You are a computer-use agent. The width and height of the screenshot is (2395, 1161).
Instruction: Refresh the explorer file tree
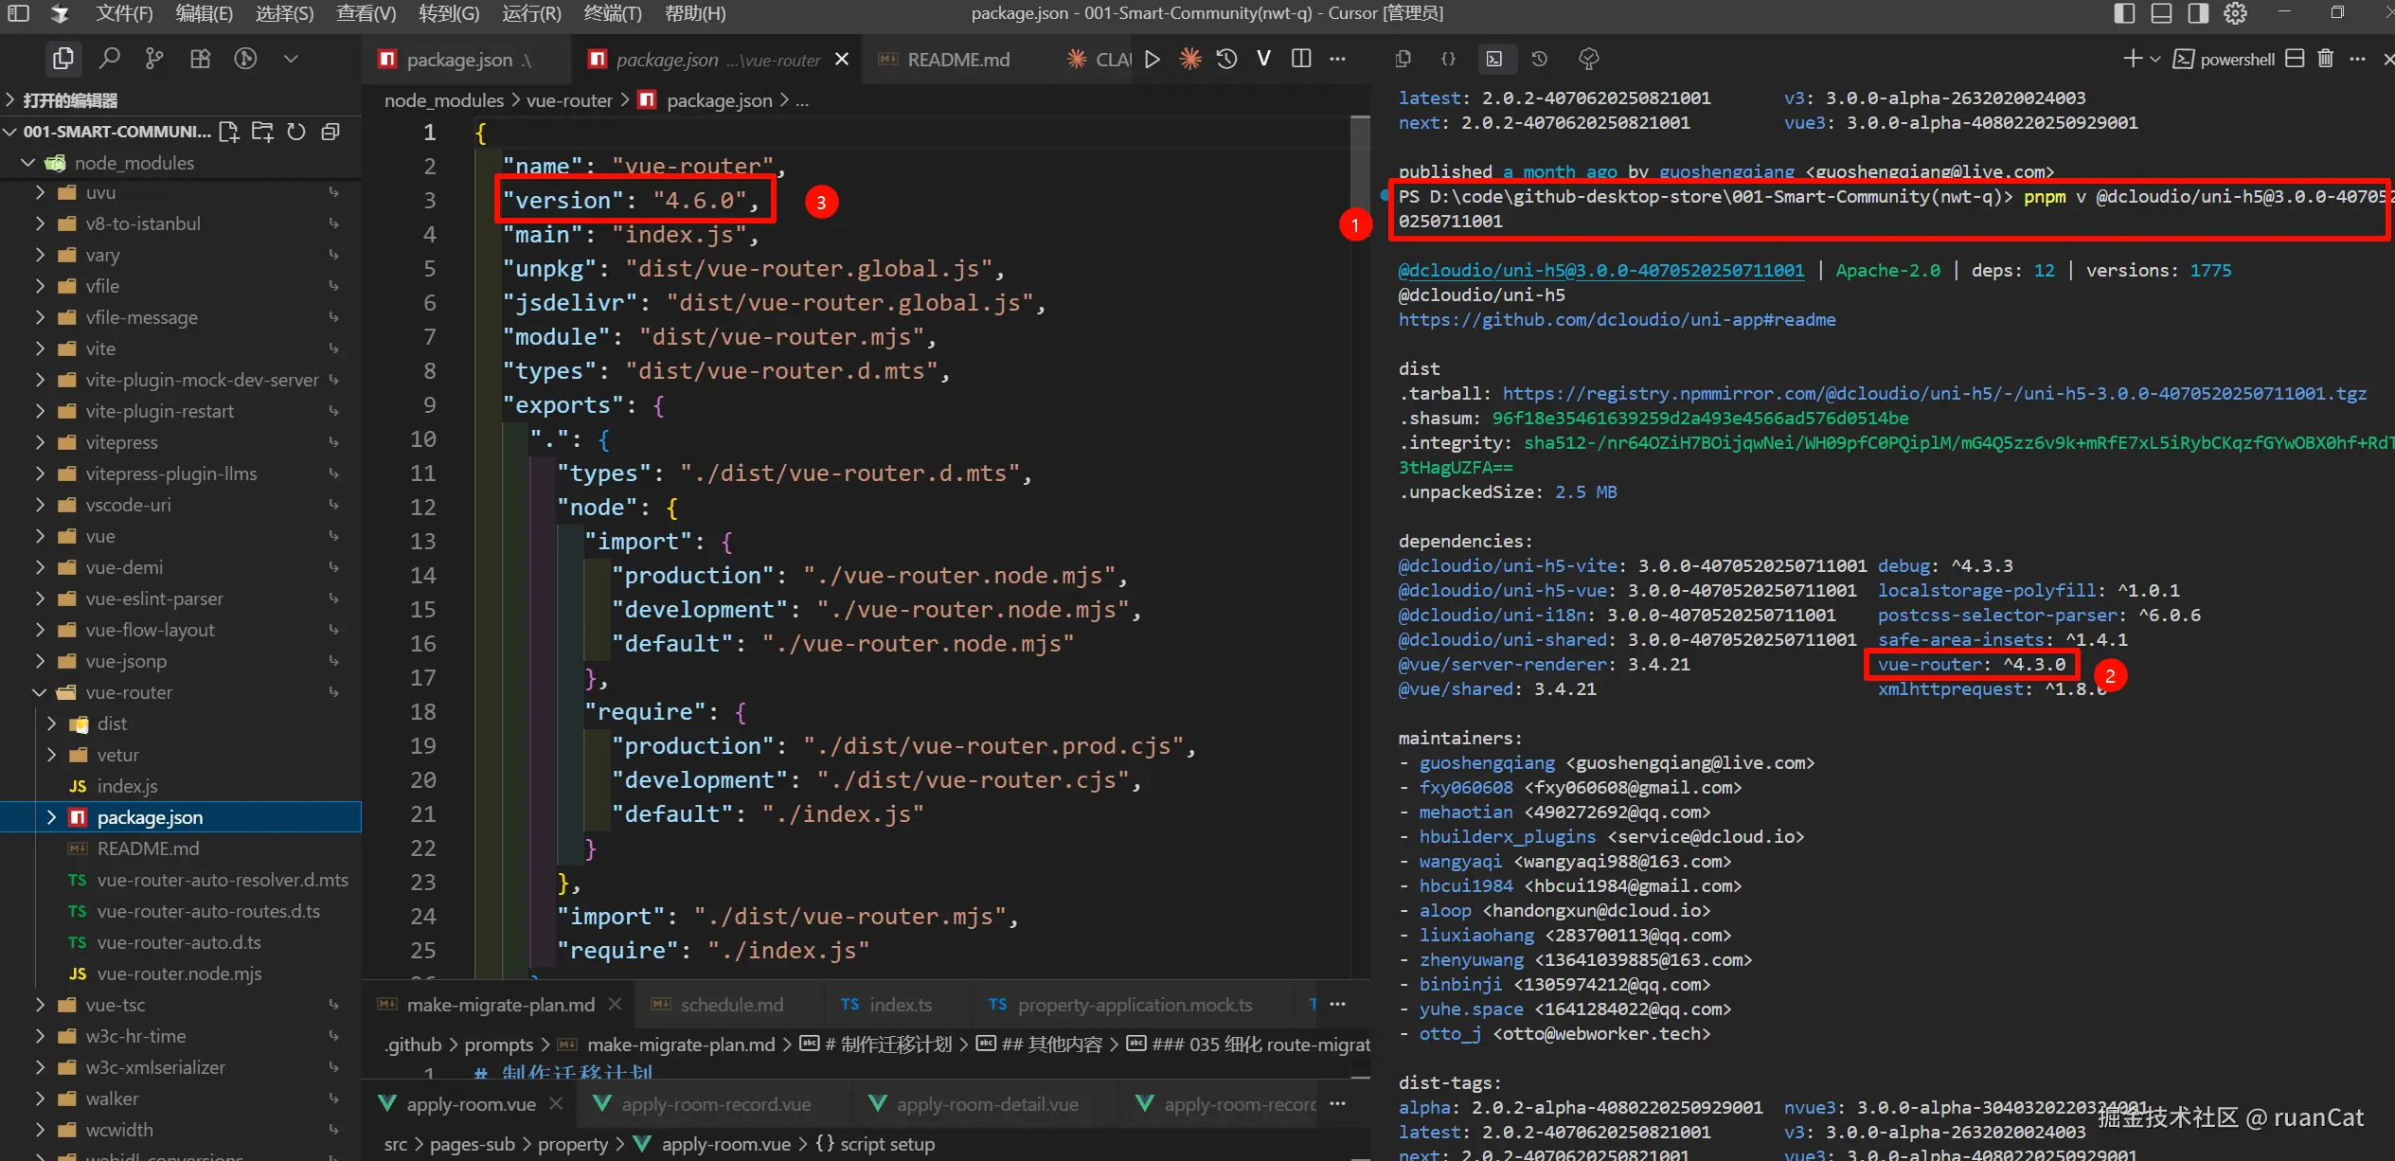(296, 132)
